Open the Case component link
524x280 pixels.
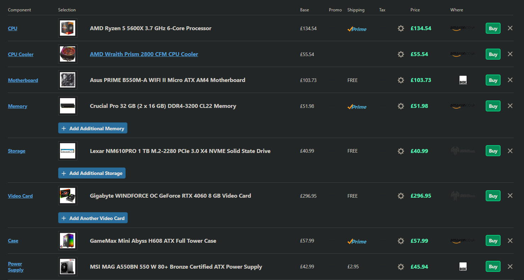(13, 241)
